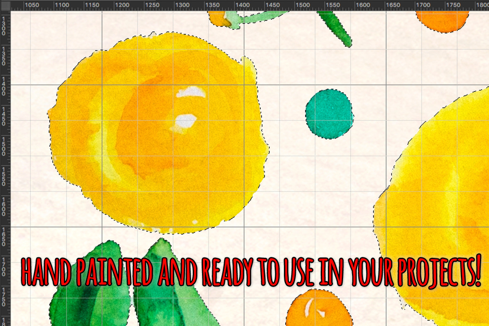Viewport: 489px width, 326px height.
Task: Pick the 1550 label on the horizontal ruler
Action: [x=333, y=5]
